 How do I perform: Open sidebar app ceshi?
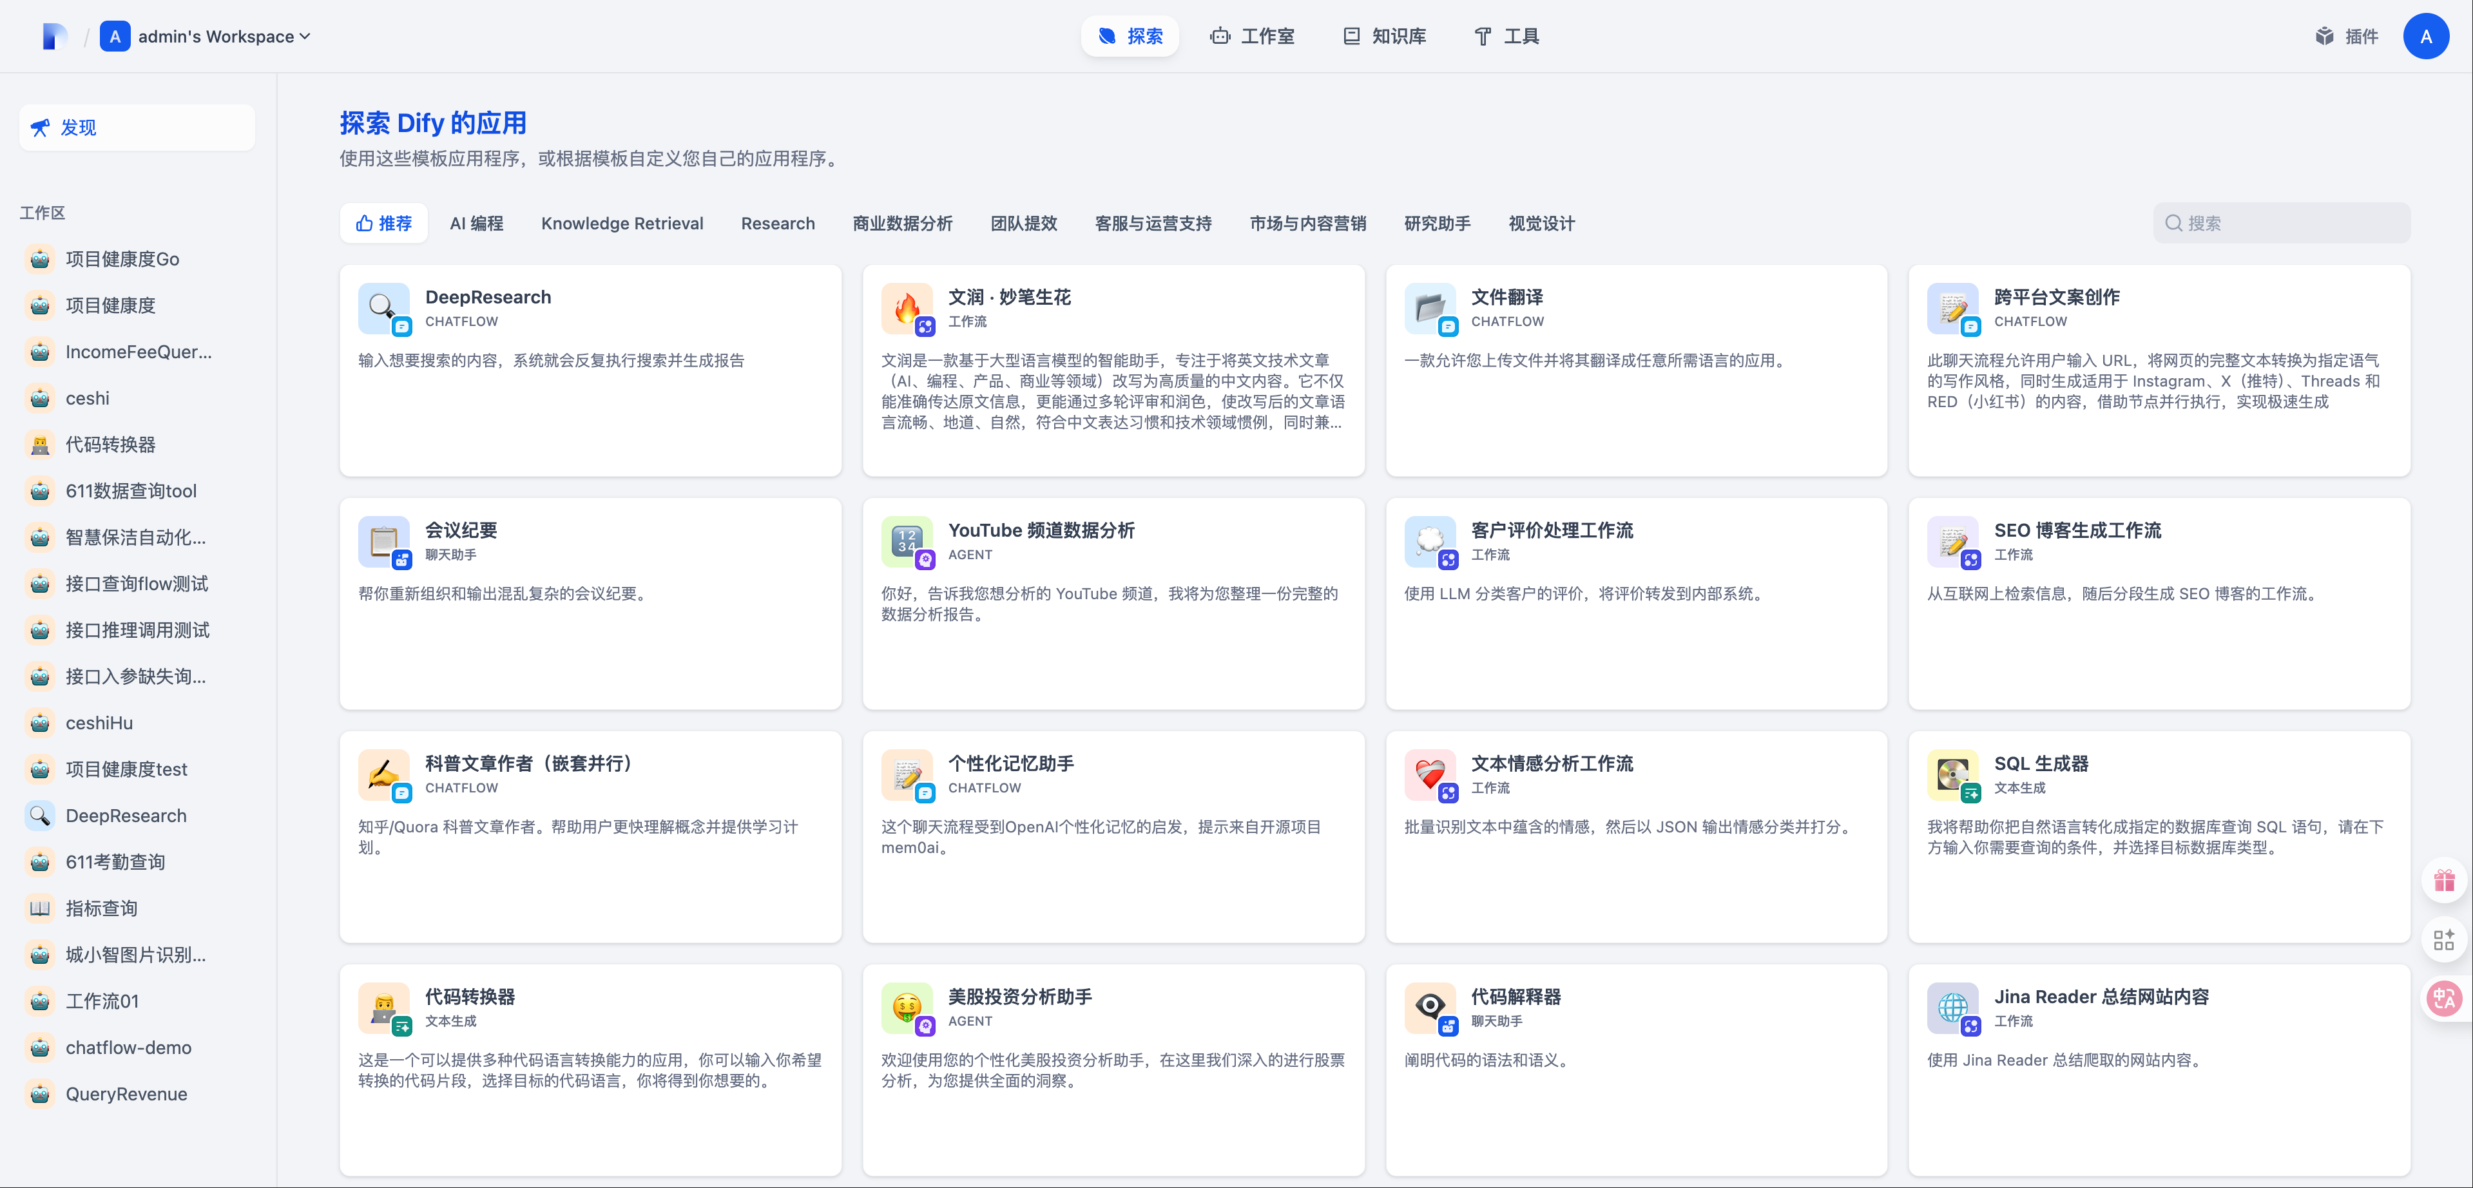point(137,398)
